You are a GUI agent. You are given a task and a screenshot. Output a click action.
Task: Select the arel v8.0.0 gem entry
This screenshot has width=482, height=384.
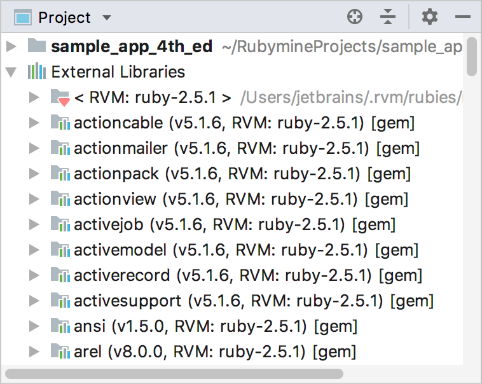click(x=215, y=352)
